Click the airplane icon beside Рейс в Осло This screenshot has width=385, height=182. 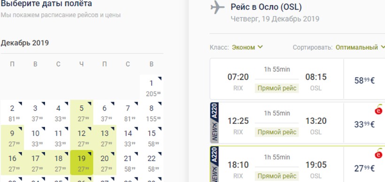pyautogui.click(x=217, y=8)
